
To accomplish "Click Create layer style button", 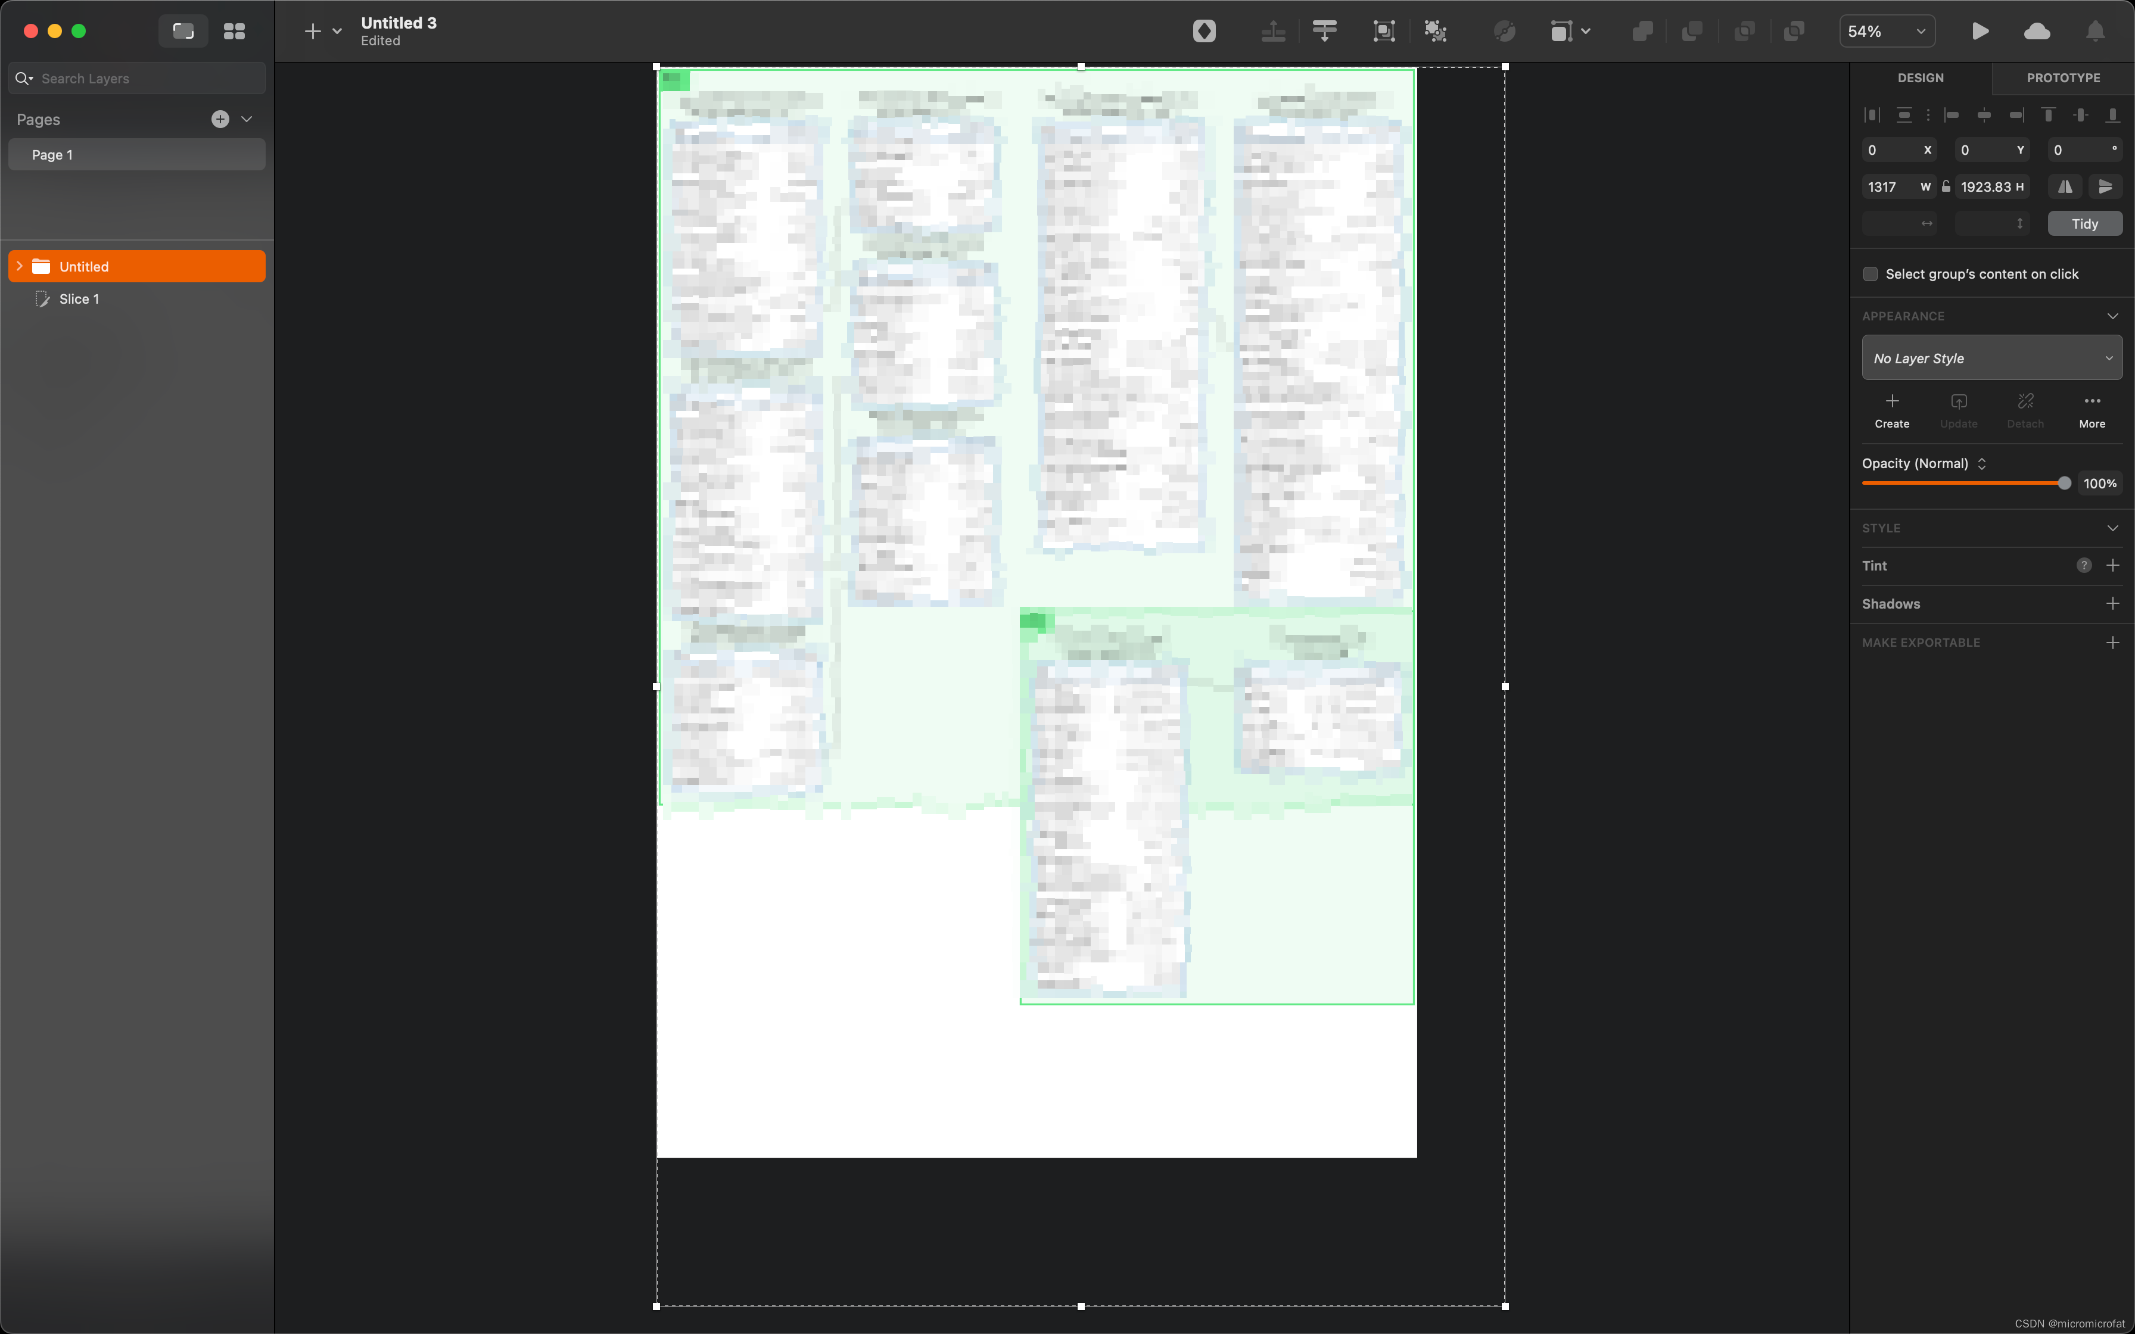I will point(1891,410).
